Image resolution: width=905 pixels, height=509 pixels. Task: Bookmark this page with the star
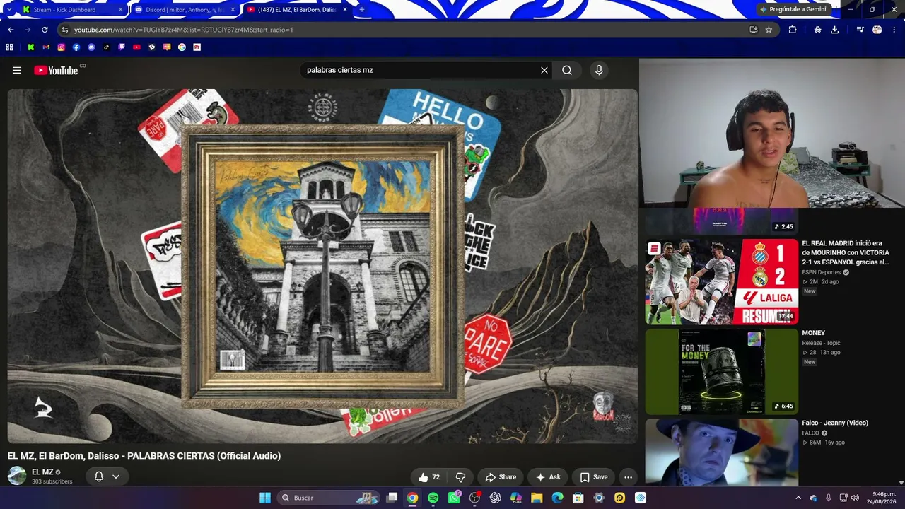coord(769,30)
